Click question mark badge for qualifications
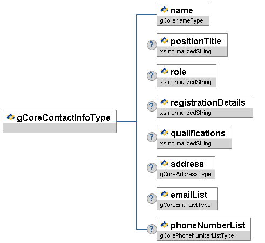265x243 pixels. click(152, 137)
